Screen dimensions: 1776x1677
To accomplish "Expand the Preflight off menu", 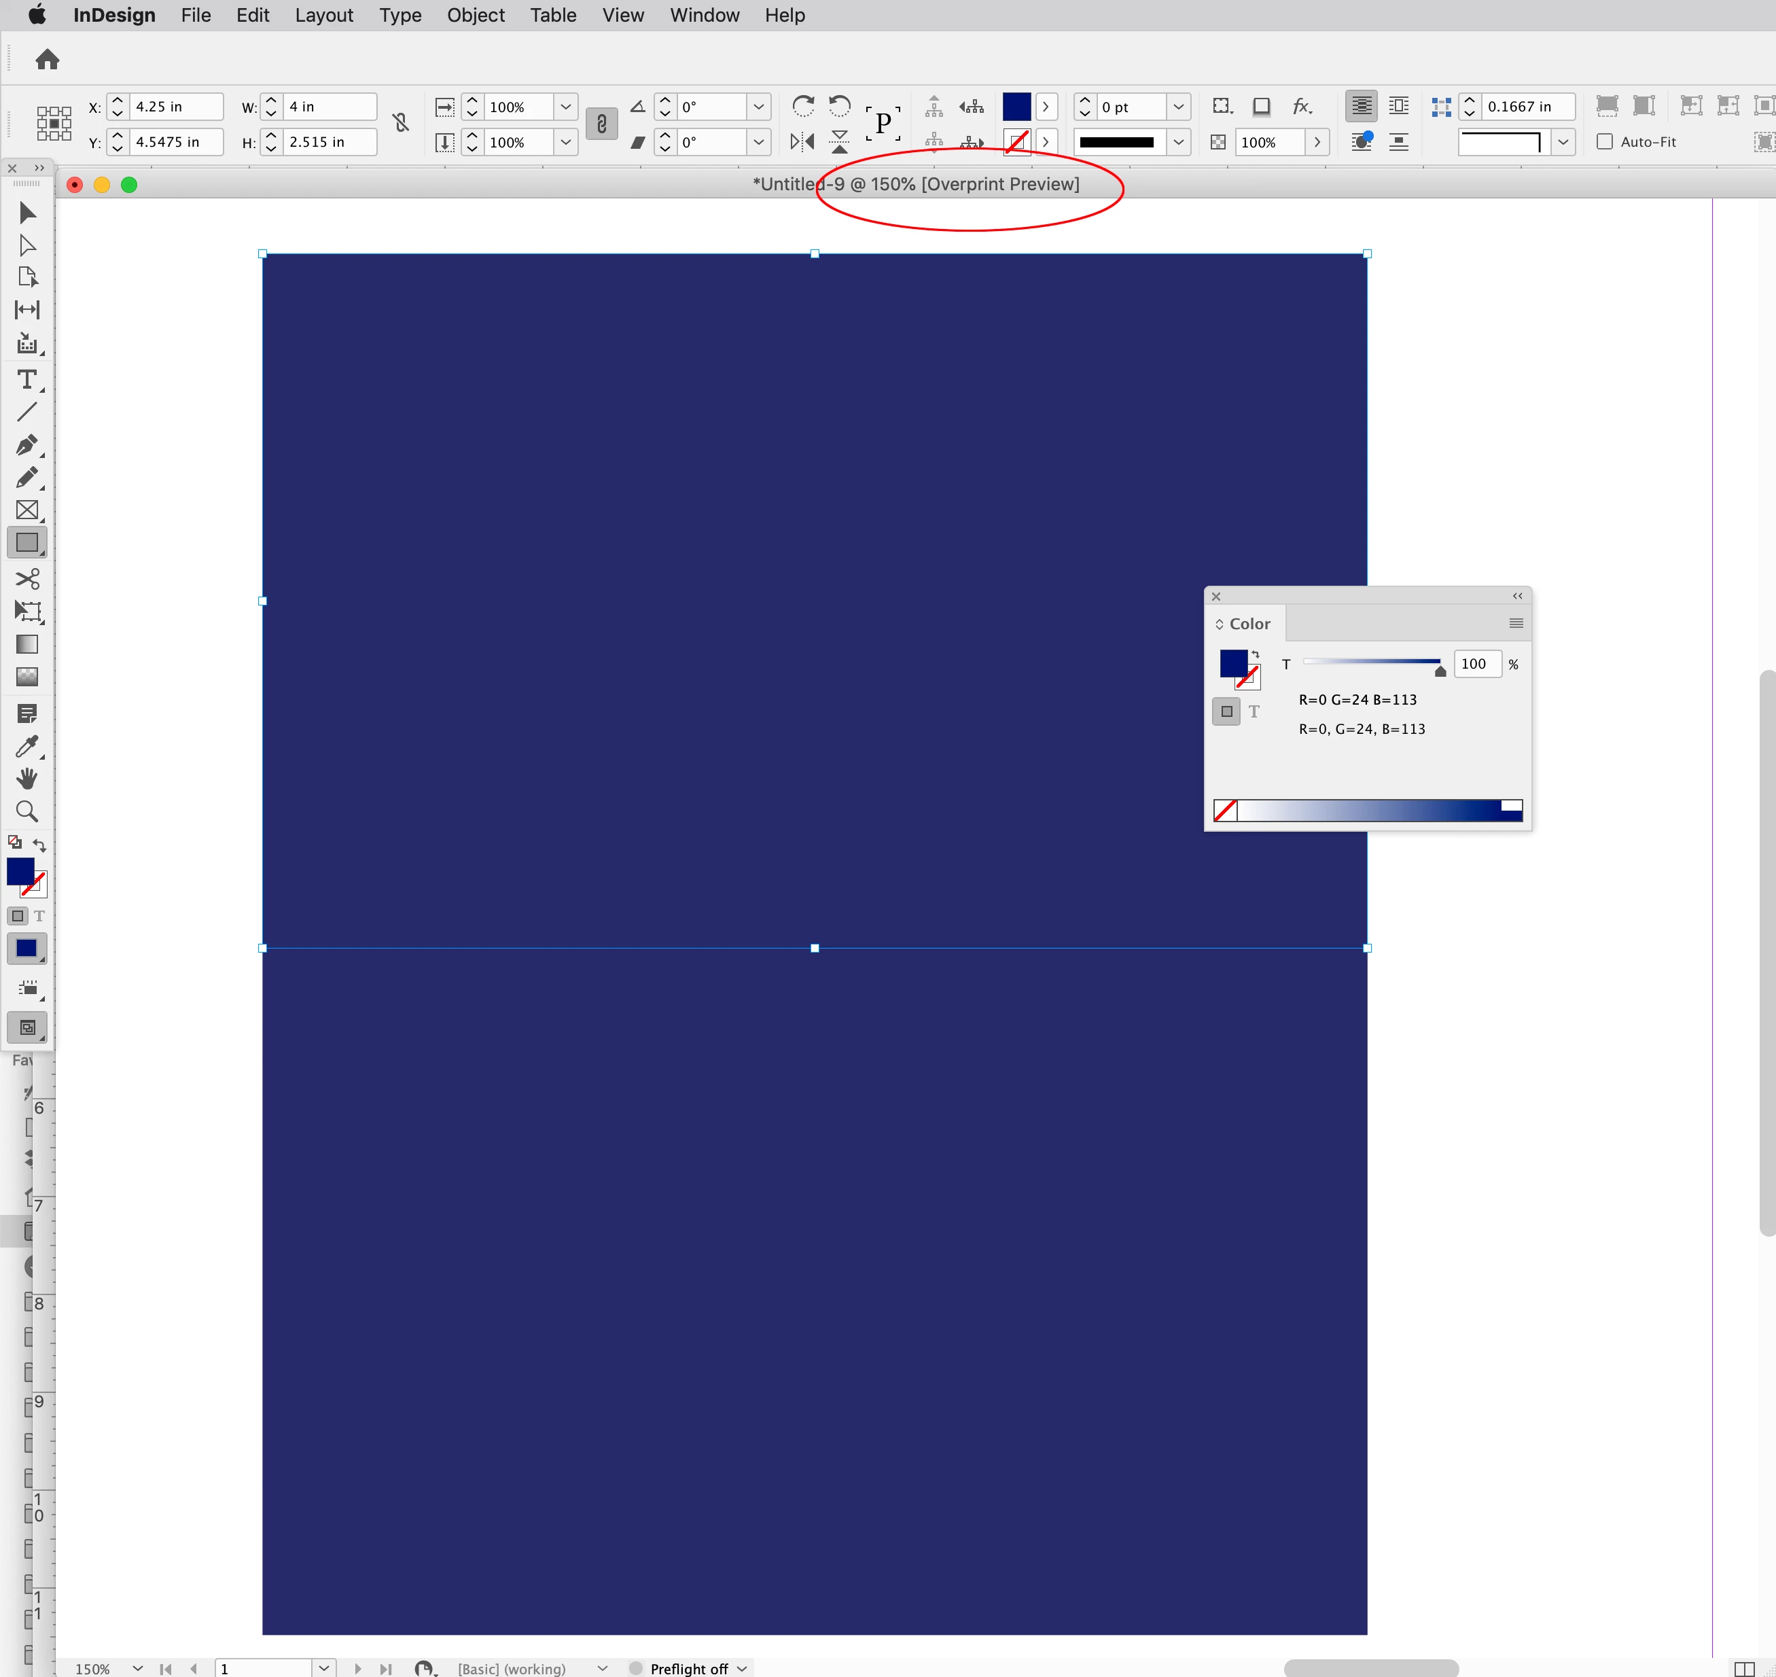I will tap(742, 1668).
